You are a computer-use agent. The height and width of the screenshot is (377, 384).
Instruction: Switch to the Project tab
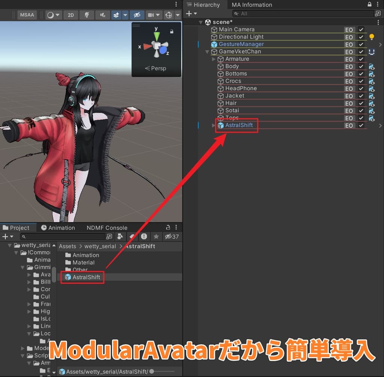(16, 228)
